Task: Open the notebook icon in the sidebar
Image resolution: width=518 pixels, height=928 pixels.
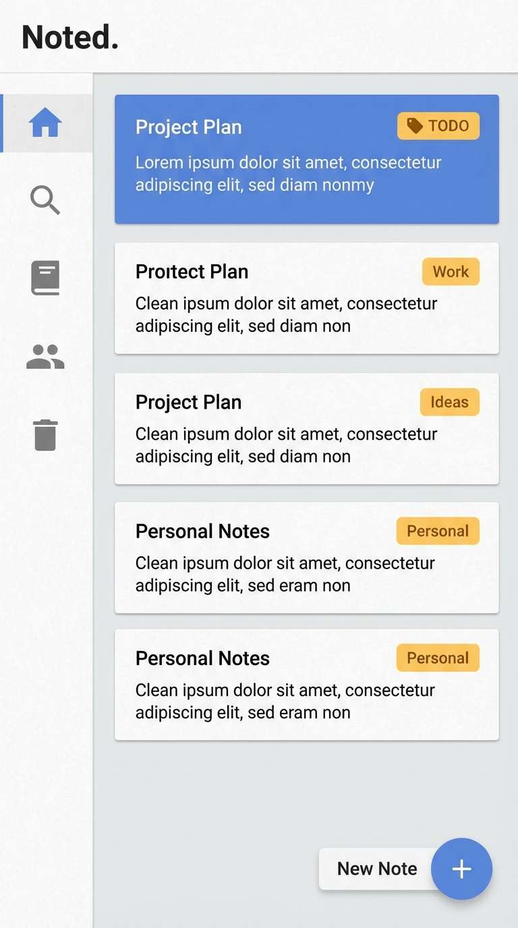Action: (x=45, y=277)
